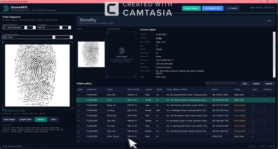Run 1:N Identify (F5)
278x149 pixels.
point(212,8)
